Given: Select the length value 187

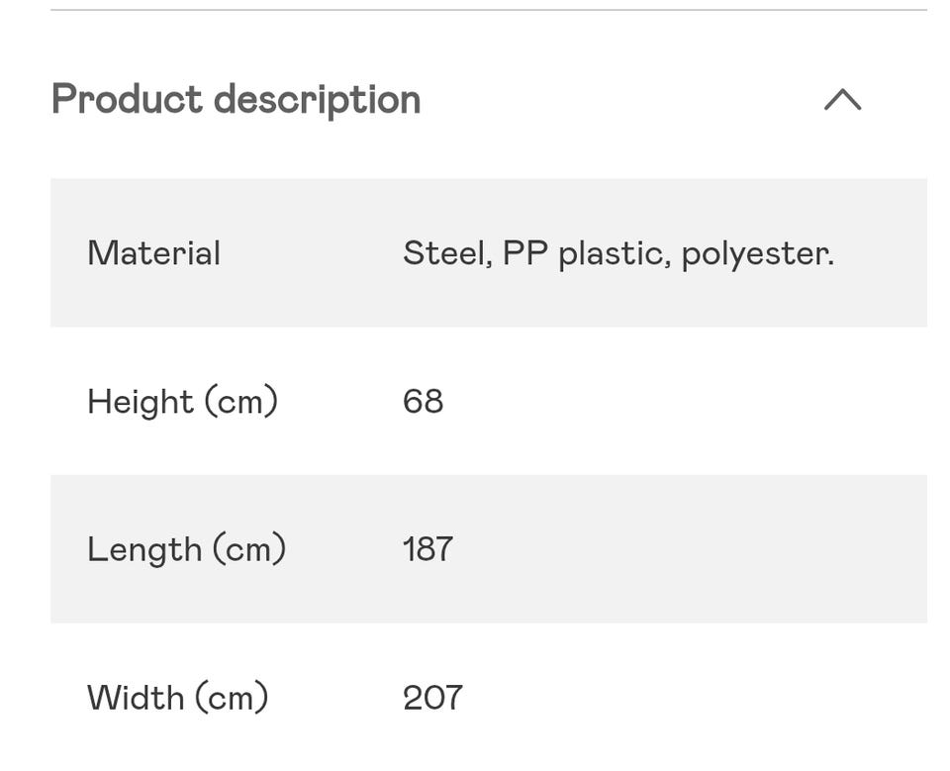Looking at the screenshot, I should (x=427, y=549).
